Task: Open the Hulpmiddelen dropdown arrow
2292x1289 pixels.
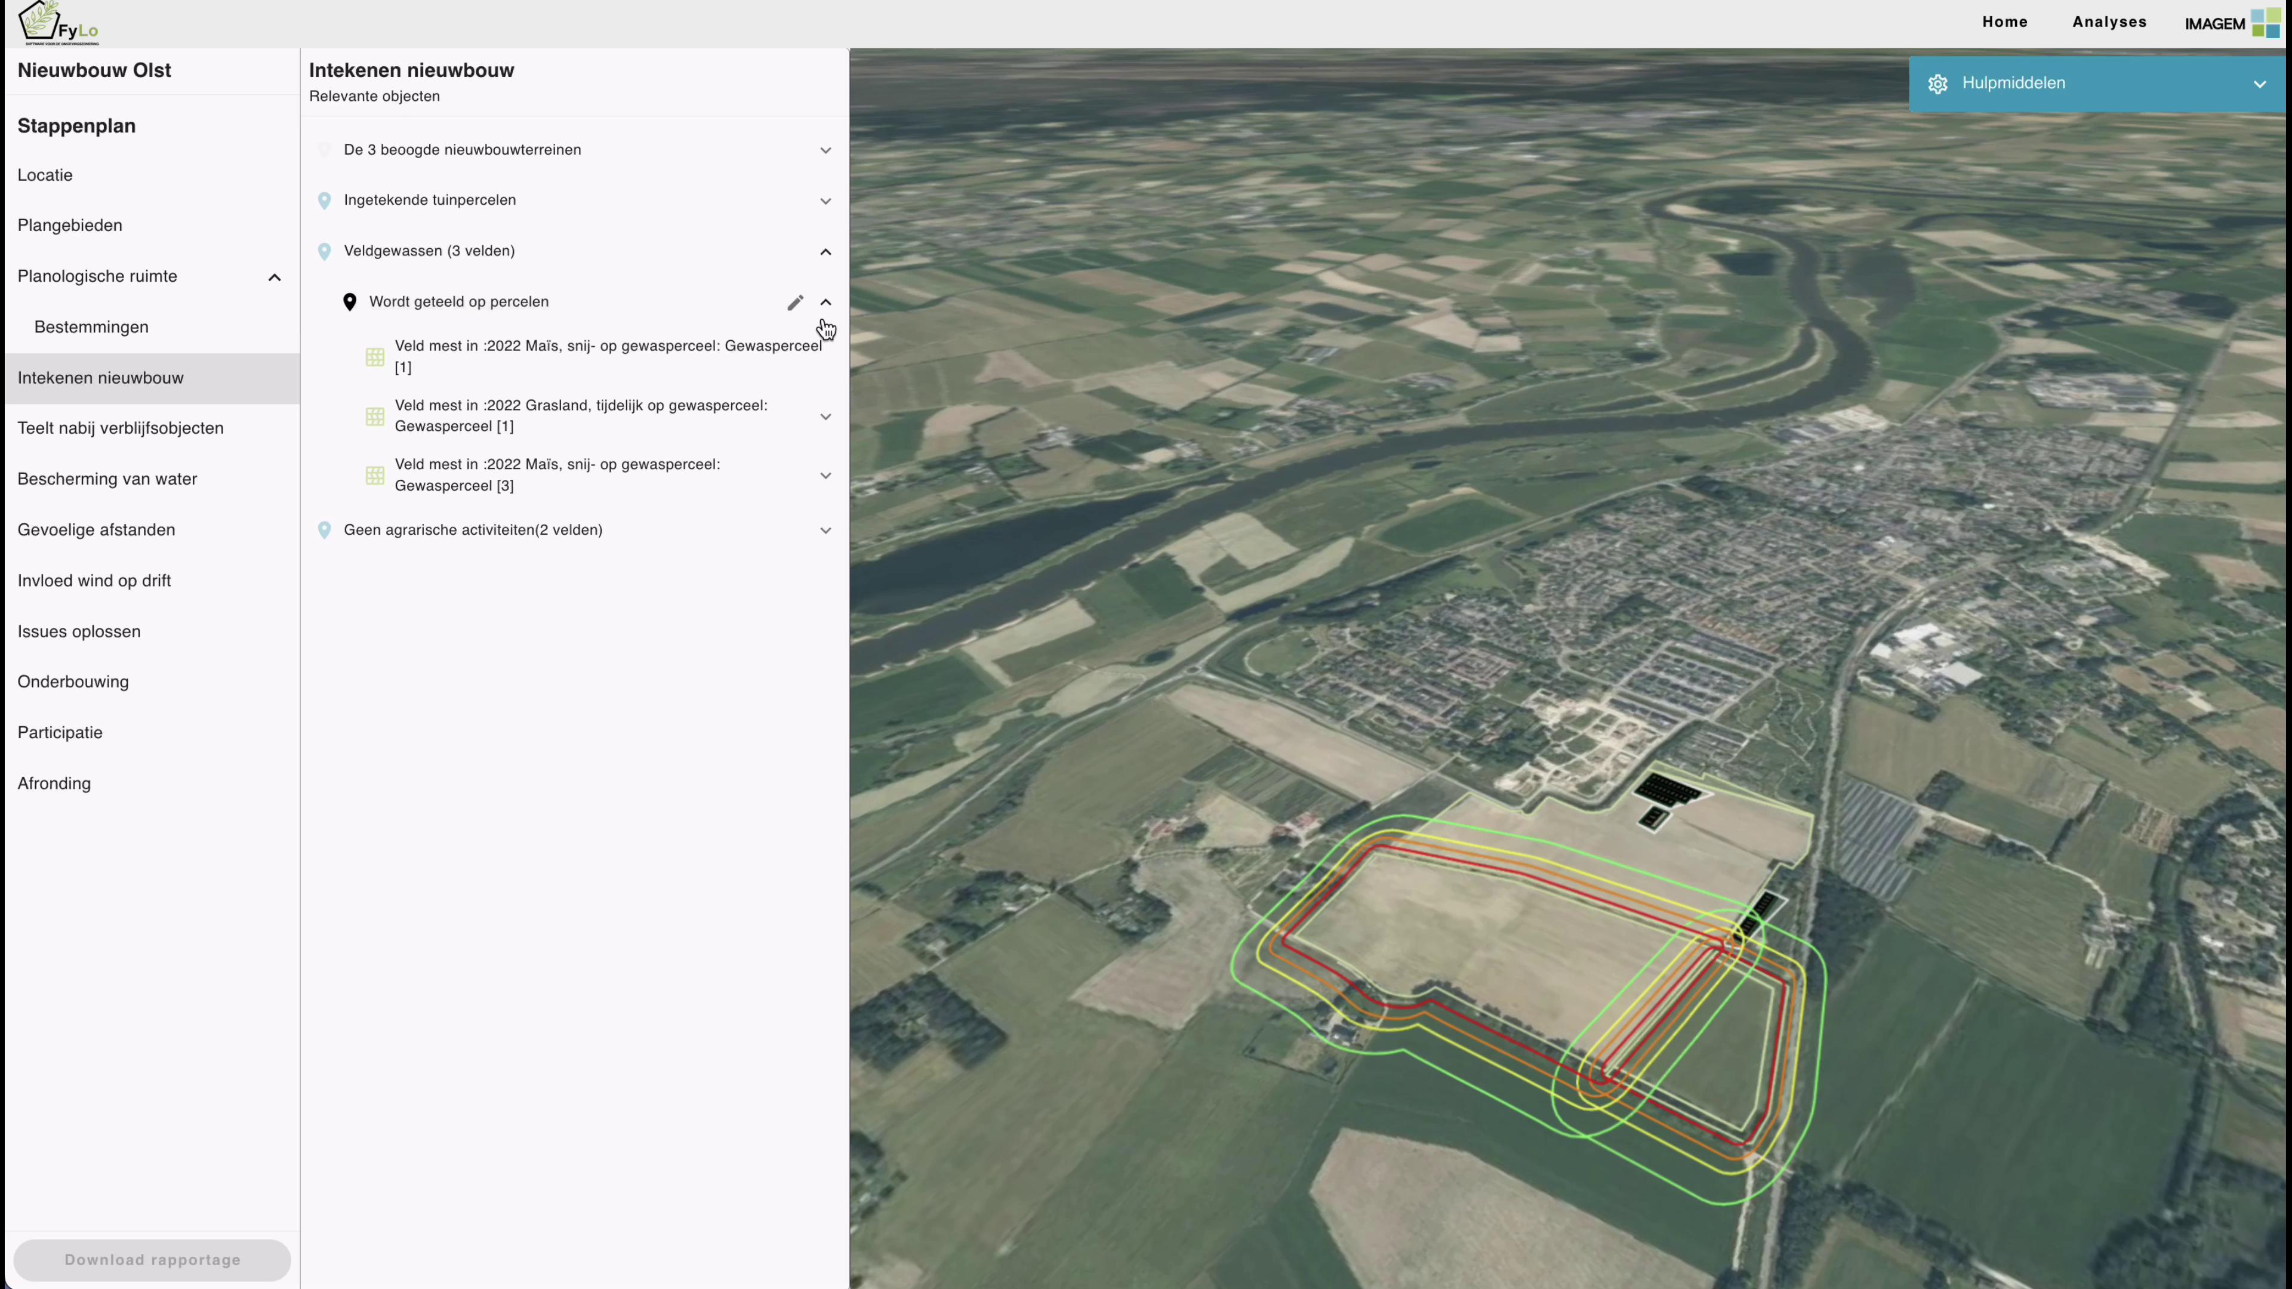Action: coord(2259,85)
